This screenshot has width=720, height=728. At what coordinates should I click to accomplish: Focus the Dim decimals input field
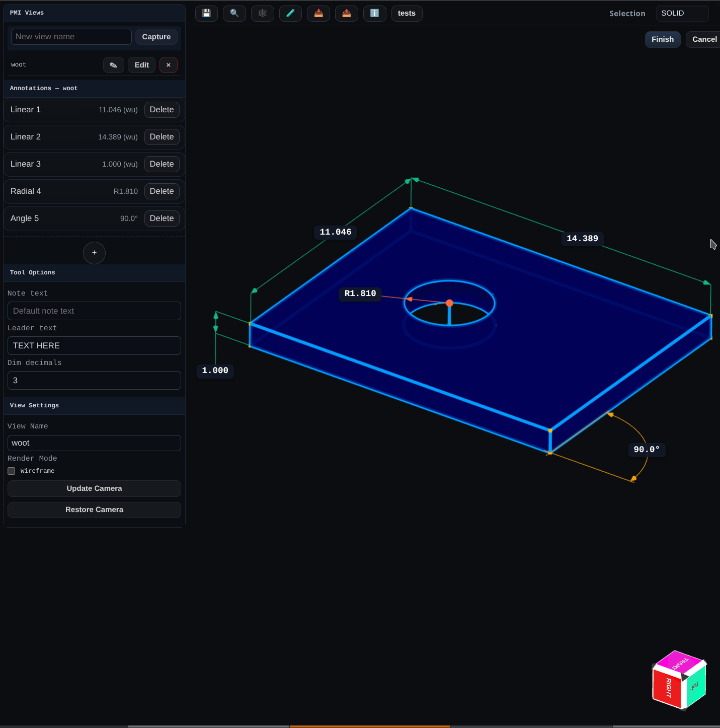(94, 381)
